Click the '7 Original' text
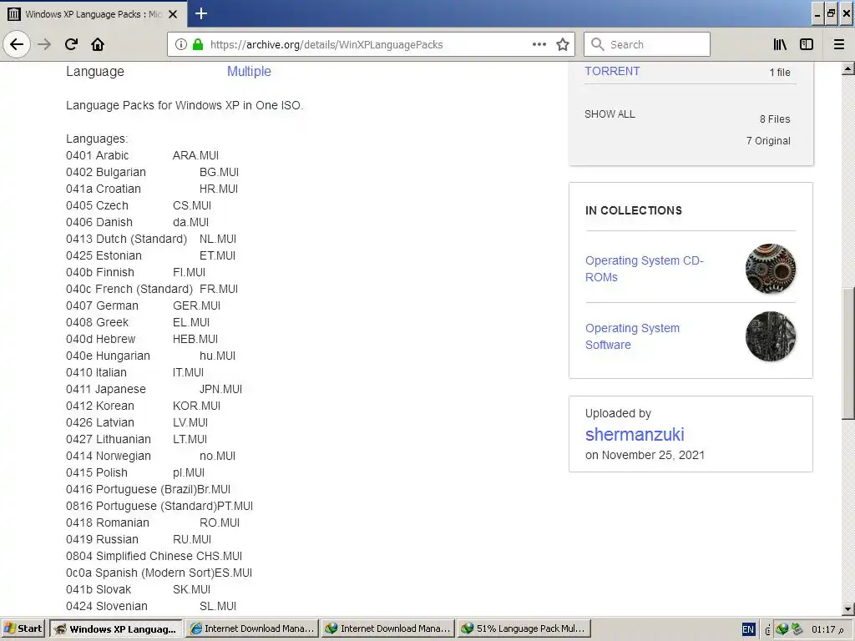The image size is (855, 641). point(768,140)
